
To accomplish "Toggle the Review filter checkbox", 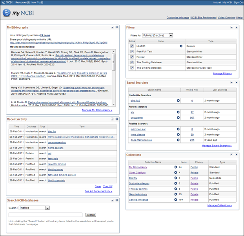I will pos(132,57).
